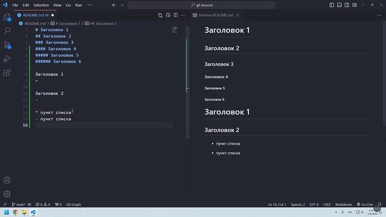Click the Open Changes icon in editor toolbar

click(x=160, y=15)
